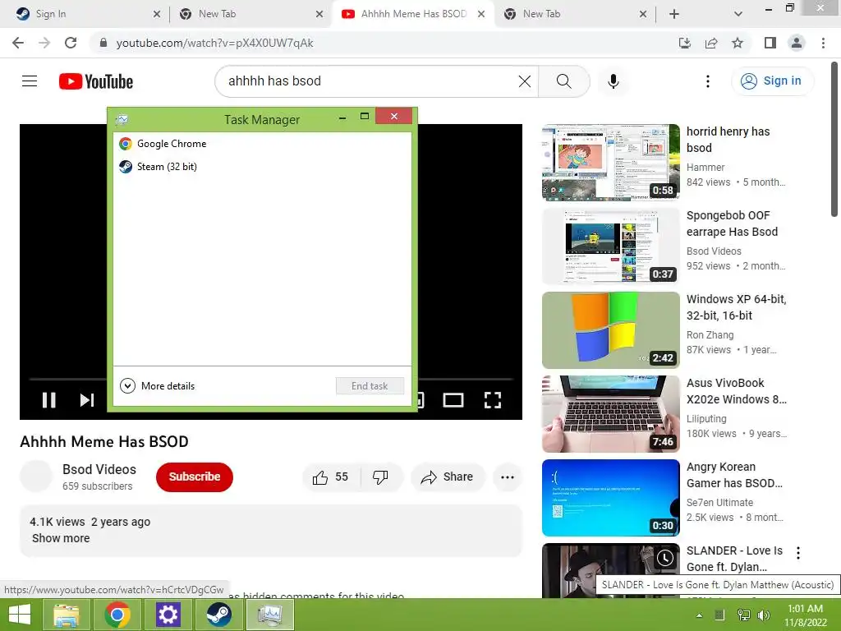
Task: Switch video to theater mode
Action: pyautogui.click(x=453, y=400)
